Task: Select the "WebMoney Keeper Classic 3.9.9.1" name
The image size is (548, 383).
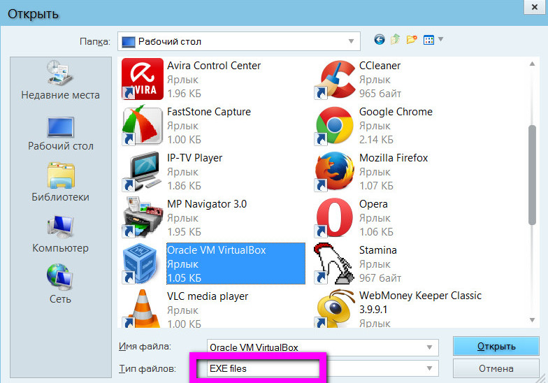Action: (421, 303)
